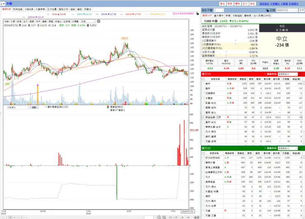This screenshot has width=305, height=219.
Task: Open the indicator dropdown below K-line chart
Action: tap(18, 107)
